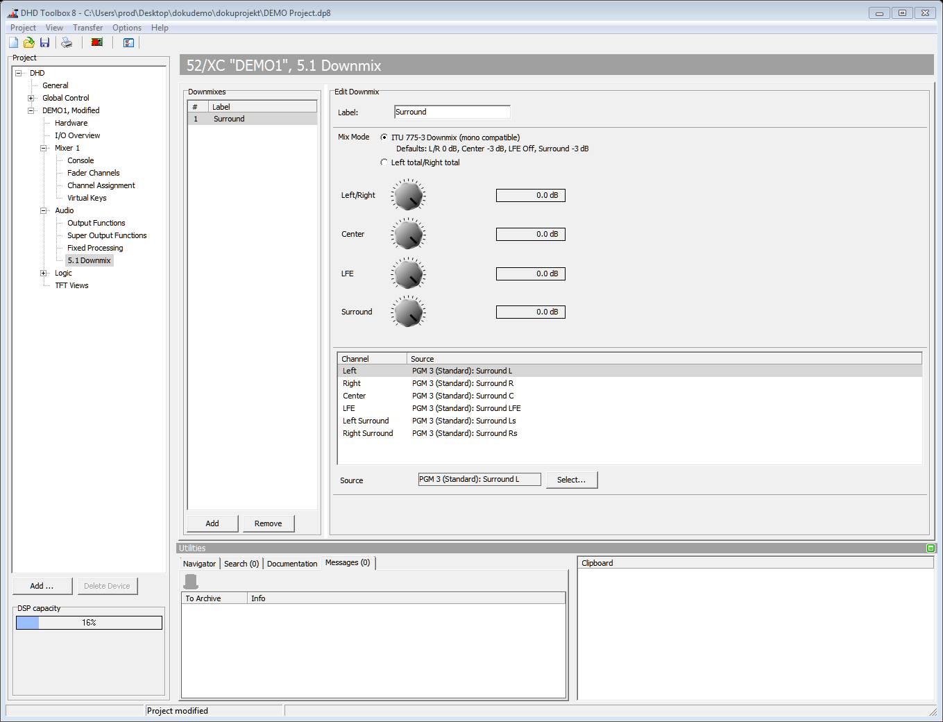Click the LFE 0.0 dB value field
The image size is (943, 722).
point(531,274)
